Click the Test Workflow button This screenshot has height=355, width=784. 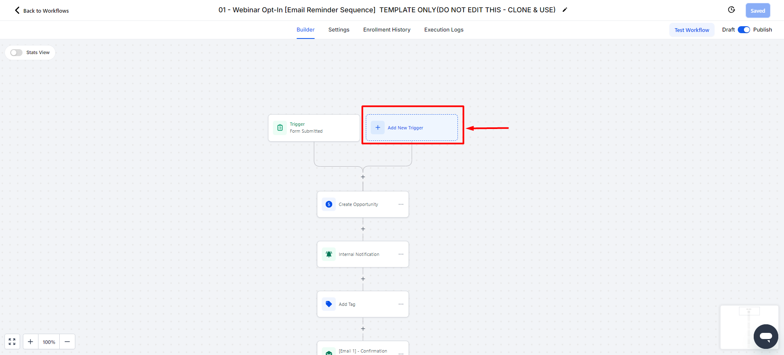click(692, 30)
